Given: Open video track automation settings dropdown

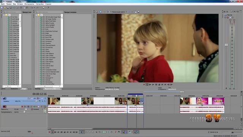Looking at the screenshot, I should (x=39, y=98).
